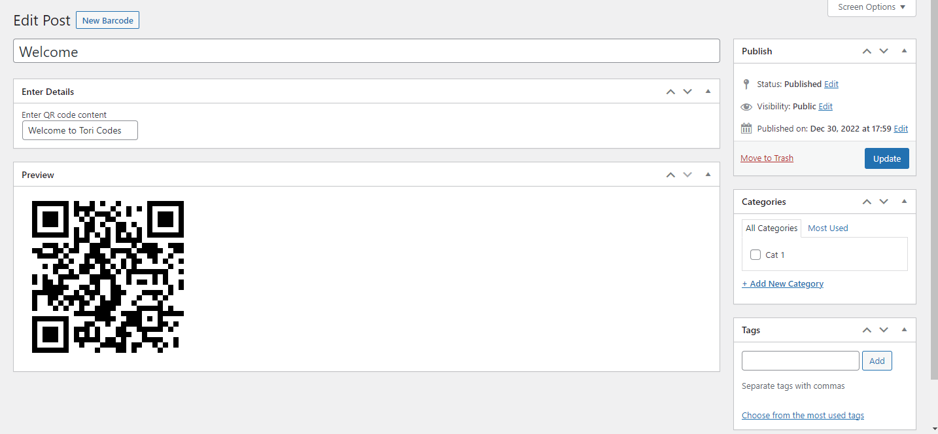938x434 pixels.
Task: Switch to the Most Used tab
Action: [827, 228]
